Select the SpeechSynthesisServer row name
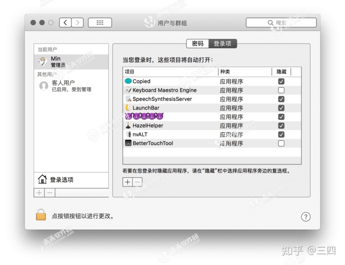 point(162,99)
